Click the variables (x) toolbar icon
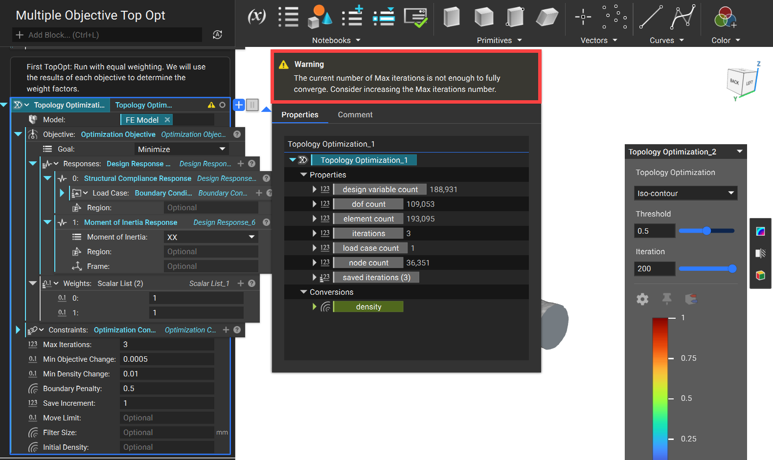This screenshot has height=460, width=773. coord(257,17)
